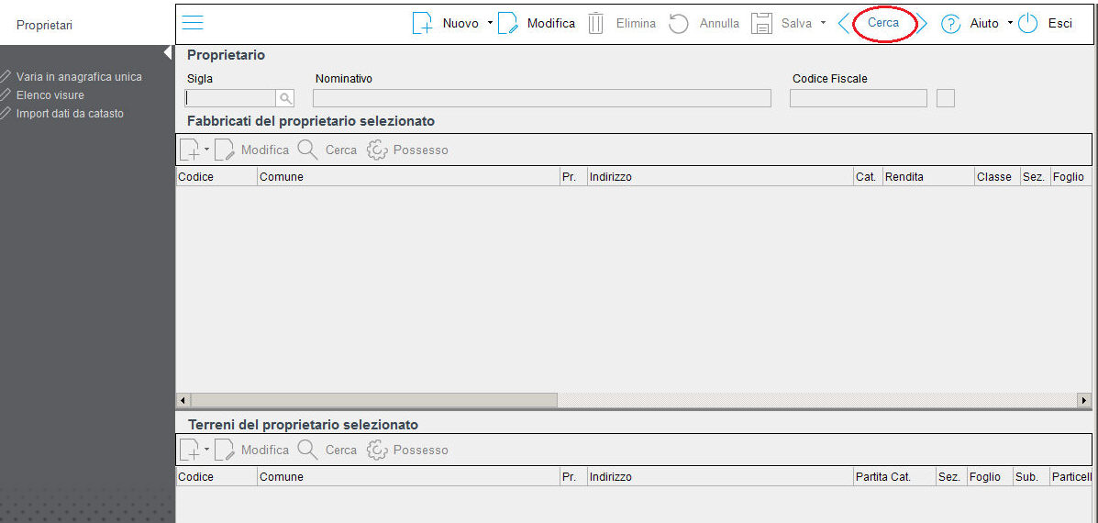Expand add dropdown in Terreni toolbar
The width and height of the screenshot is (1098, 523).
click(206, 450)
